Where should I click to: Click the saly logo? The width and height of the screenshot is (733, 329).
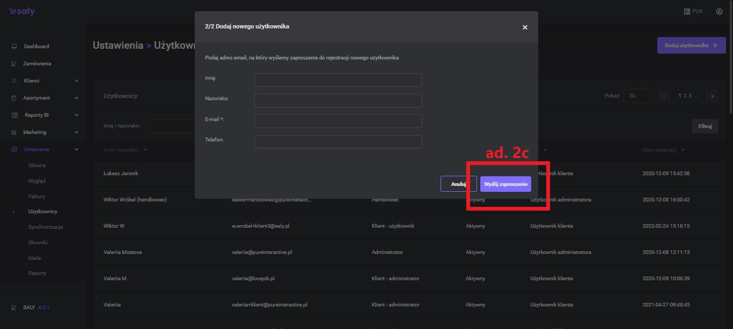21,12
